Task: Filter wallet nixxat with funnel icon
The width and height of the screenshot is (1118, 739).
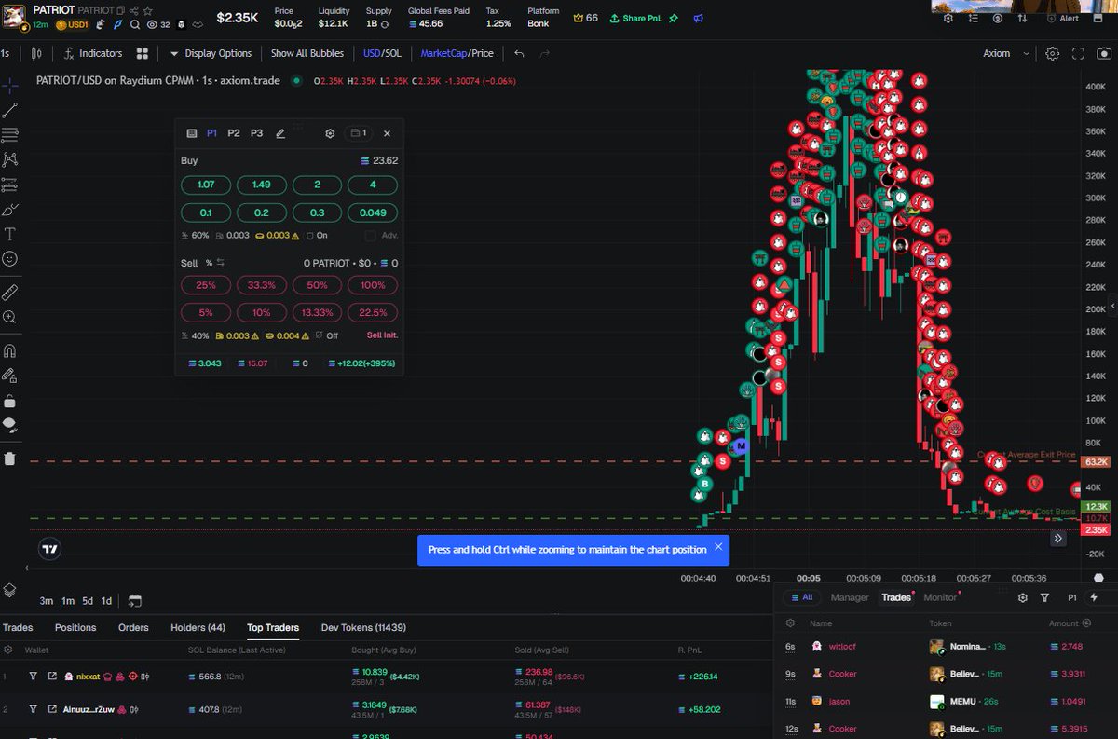Action: (33, 676)
